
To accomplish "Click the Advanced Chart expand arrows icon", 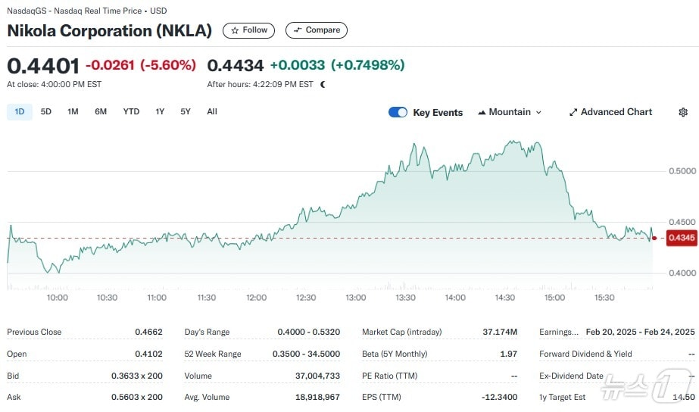I will (x=573, y=112).
